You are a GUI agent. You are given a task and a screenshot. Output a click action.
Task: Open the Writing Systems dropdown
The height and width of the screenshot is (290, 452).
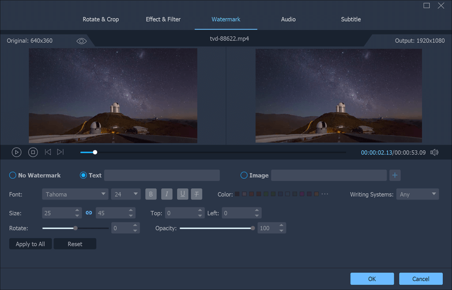(x=417, y=194)
